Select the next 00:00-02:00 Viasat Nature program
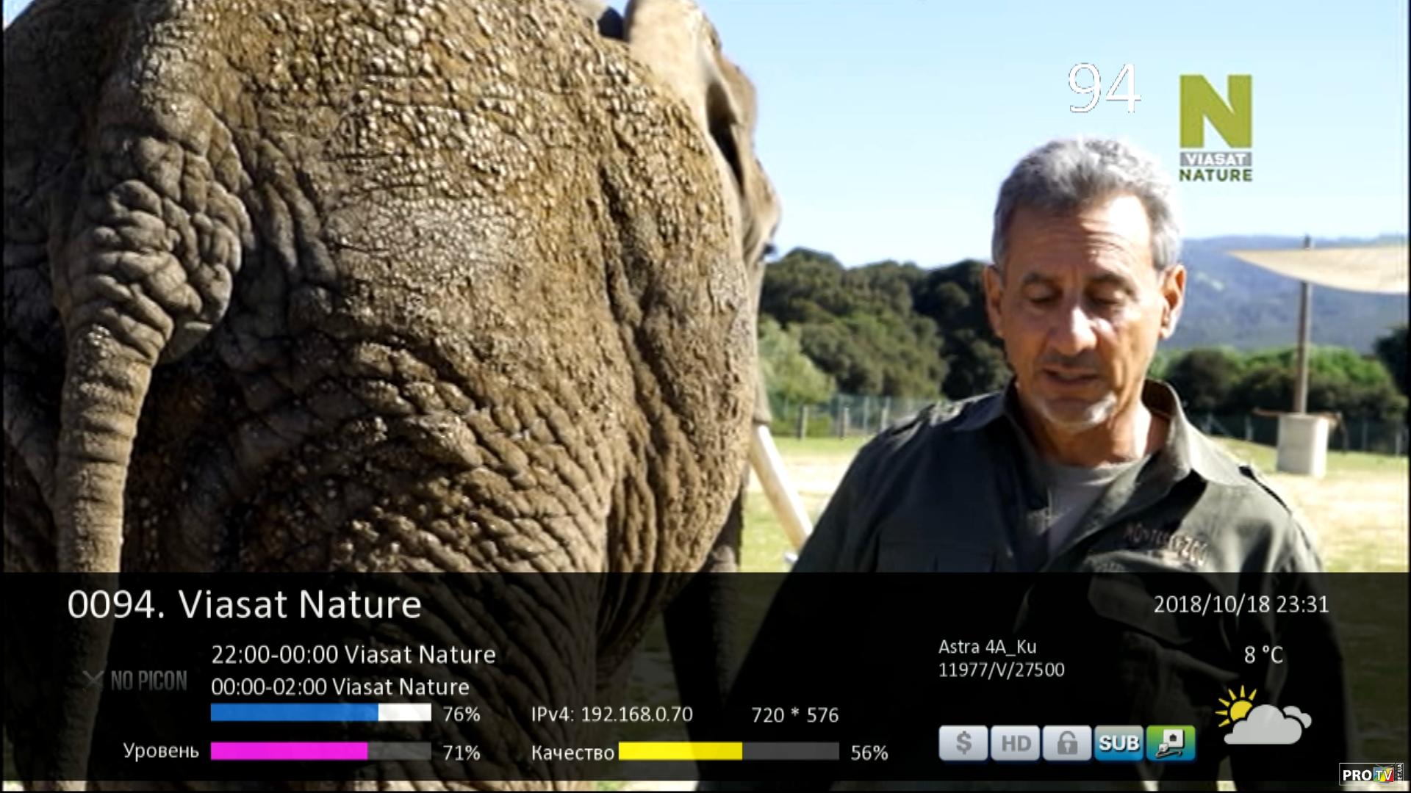 pyautogui.click(x=340, y=687)
